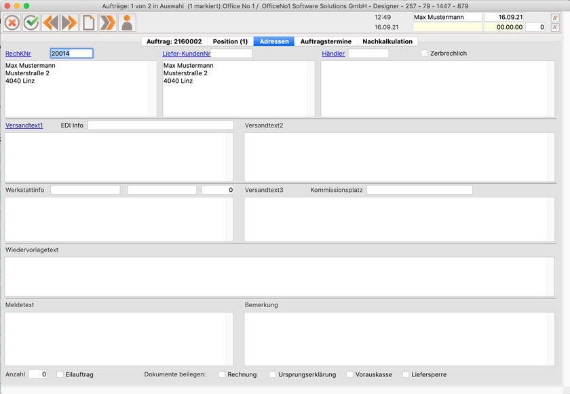
Task: Click the Werkstattinfo large text area
Action: point(119,219)
